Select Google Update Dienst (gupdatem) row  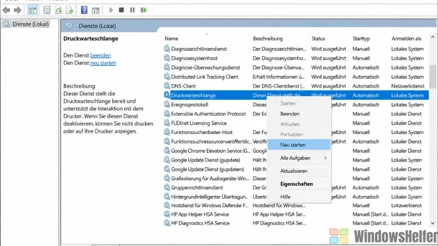(296, 169)
